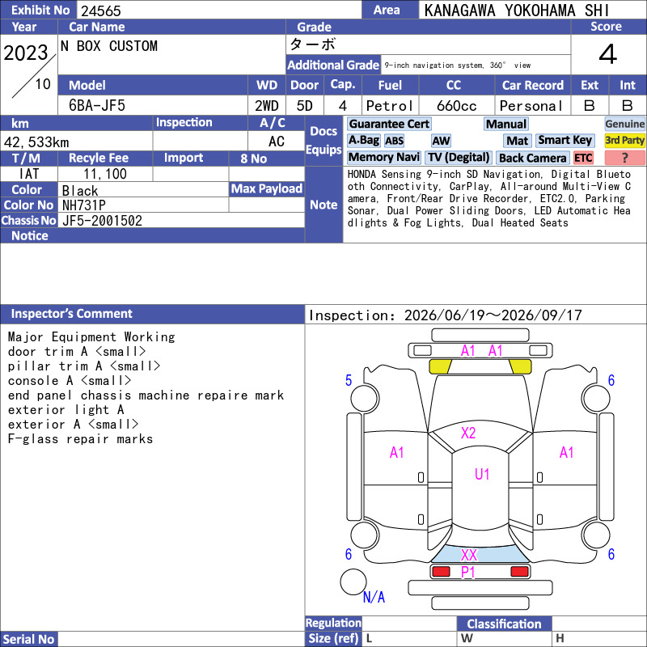Select 'F-glass repair marks' comment line
Viewport: 647px width, 647px height.
(x=80, y=439)
